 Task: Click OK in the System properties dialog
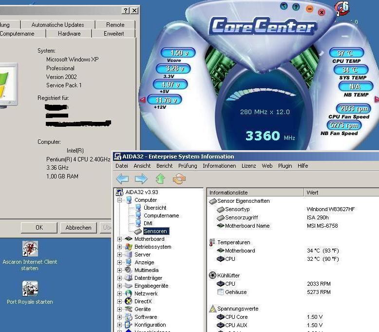pos(39,228)
